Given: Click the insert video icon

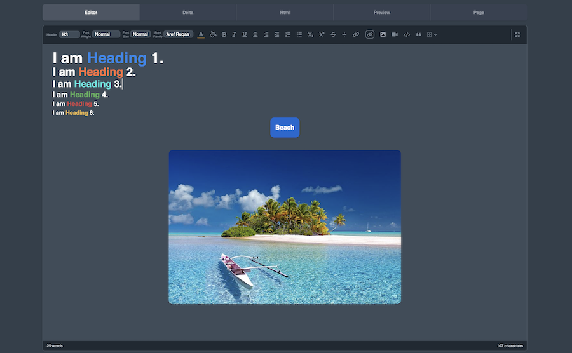Looking at the screenshot, I should (x=395, y=34).
